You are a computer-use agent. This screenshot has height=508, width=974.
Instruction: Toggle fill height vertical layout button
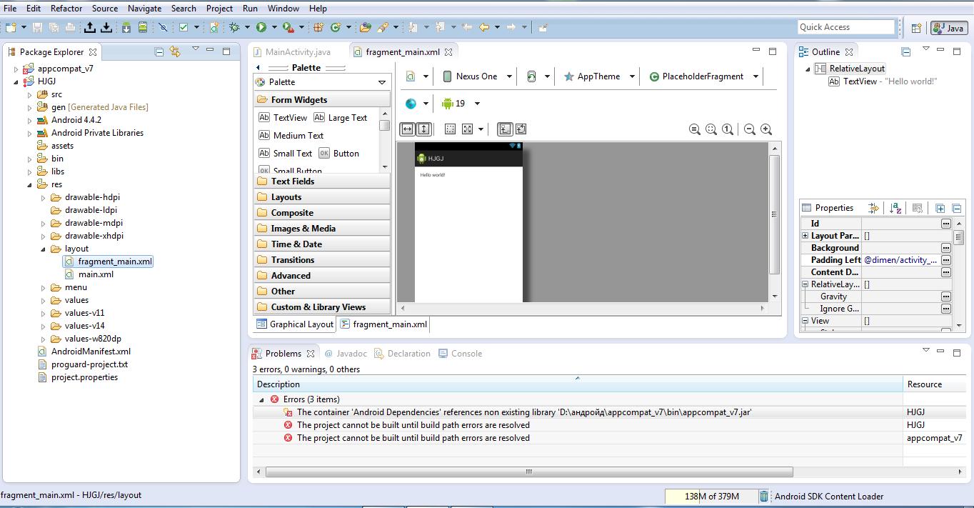pyautogui.click(x=423, y=129)
